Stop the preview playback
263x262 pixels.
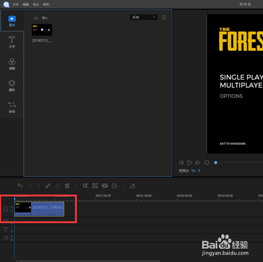tap(207, 163)
